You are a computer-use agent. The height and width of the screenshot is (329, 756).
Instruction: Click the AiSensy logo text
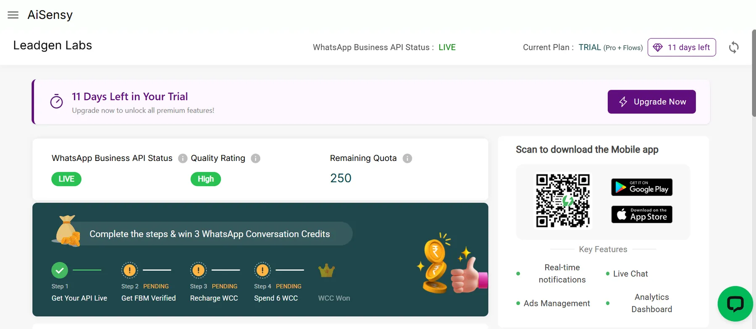50,15
